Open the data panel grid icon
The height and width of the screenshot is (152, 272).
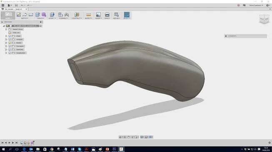[3, 5]
